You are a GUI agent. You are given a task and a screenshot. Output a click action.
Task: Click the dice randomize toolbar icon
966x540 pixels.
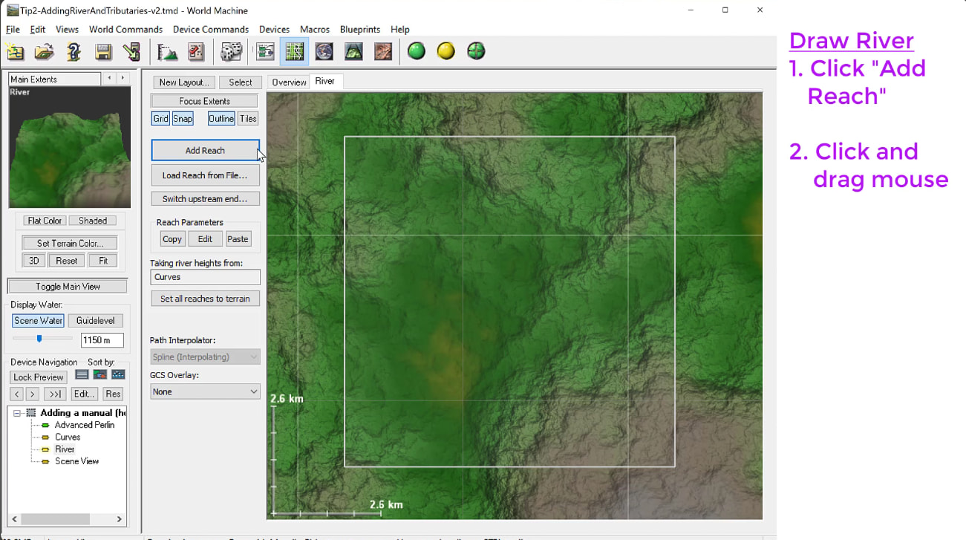coord(231,52)
